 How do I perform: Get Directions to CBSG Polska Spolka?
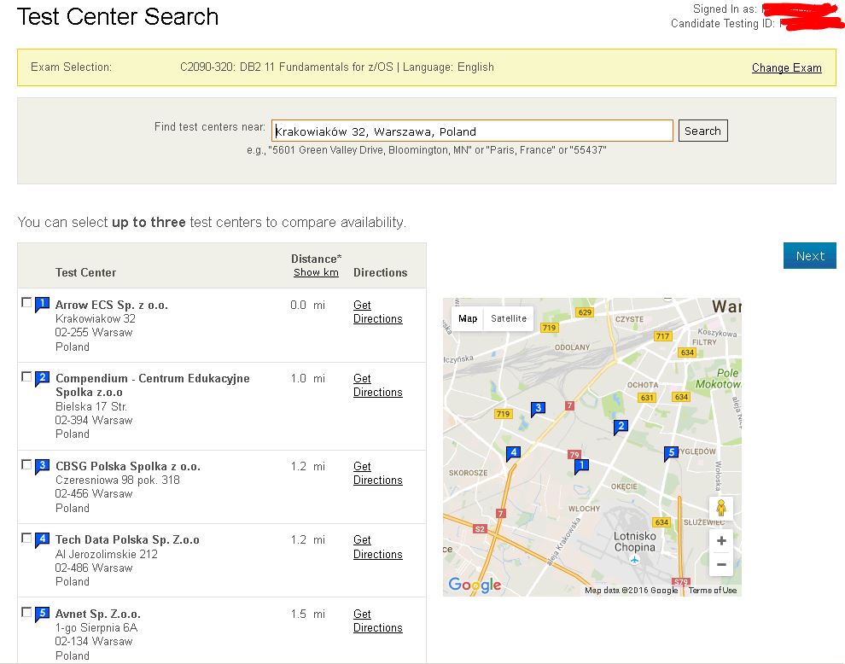coord(378,473)
